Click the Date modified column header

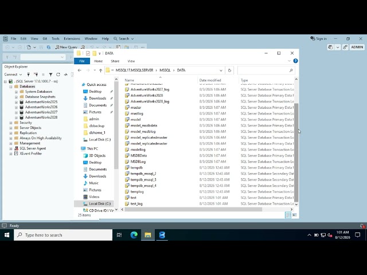click(210, 80)
